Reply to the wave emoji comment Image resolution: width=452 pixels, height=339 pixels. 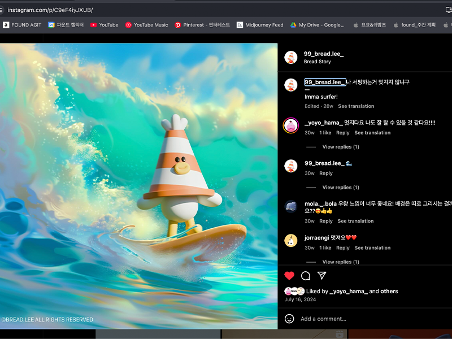click(x=326, y=173)
